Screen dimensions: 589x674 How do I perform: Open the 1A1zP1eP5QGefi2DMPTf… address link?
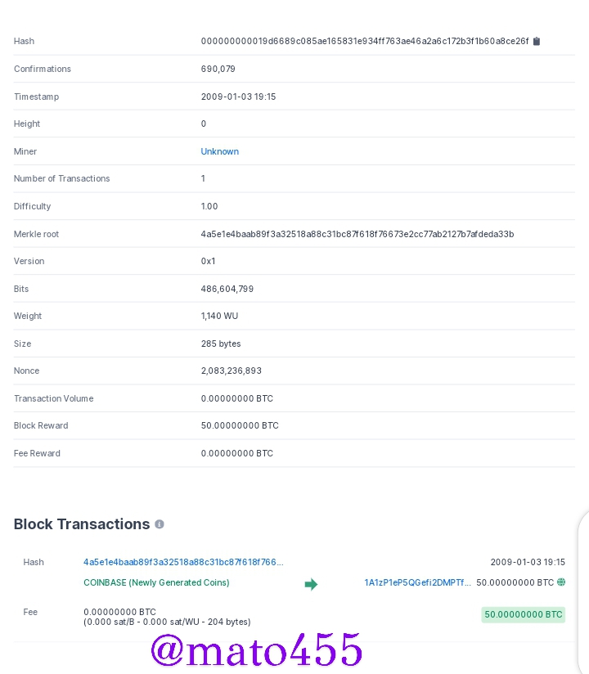pyautogui.click(x=417, y=582)
